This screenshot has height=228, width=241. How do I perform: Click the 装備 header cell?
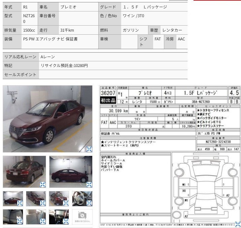[x=12, y=42]
